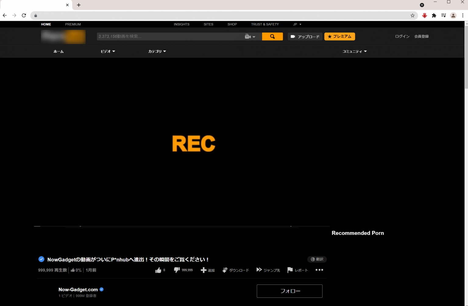Open the search type camera dropdown
Viewport: 468px width, 306px height.
250,37
